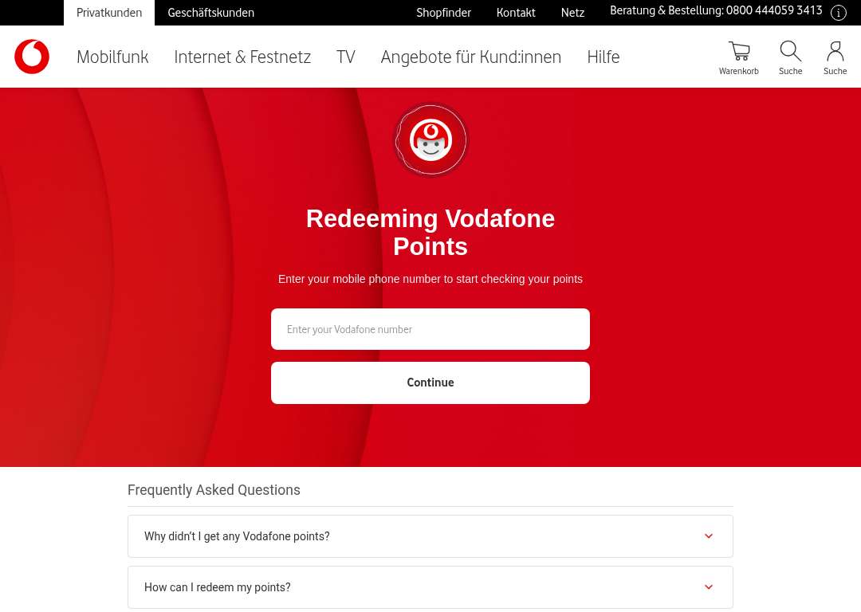Click the Continue button
861x612 pixels.
pos(430,382)
